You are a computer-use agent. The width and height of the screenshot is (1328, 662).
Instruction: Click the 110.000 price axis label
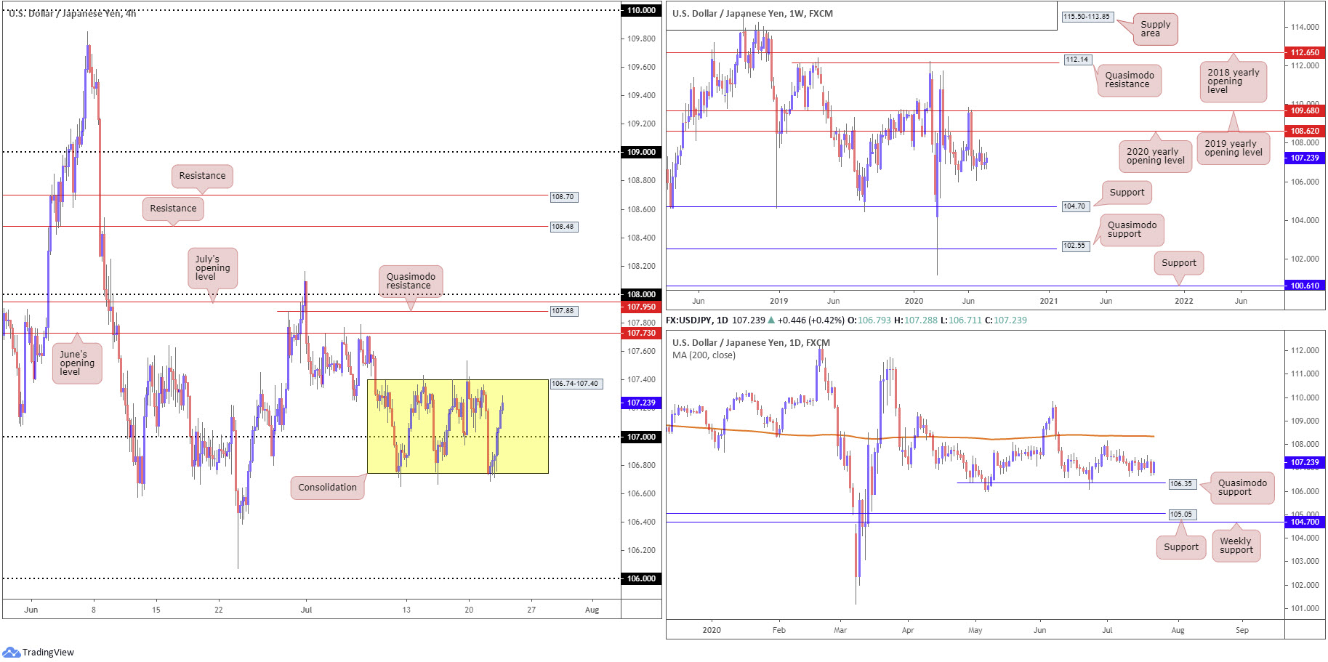click(641, 10)
